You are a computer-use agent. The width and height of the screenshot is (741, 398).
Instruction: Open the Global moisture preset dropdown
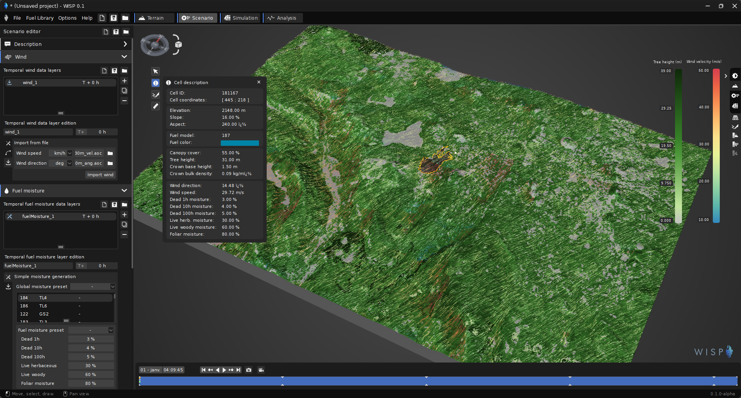[93, 287]
